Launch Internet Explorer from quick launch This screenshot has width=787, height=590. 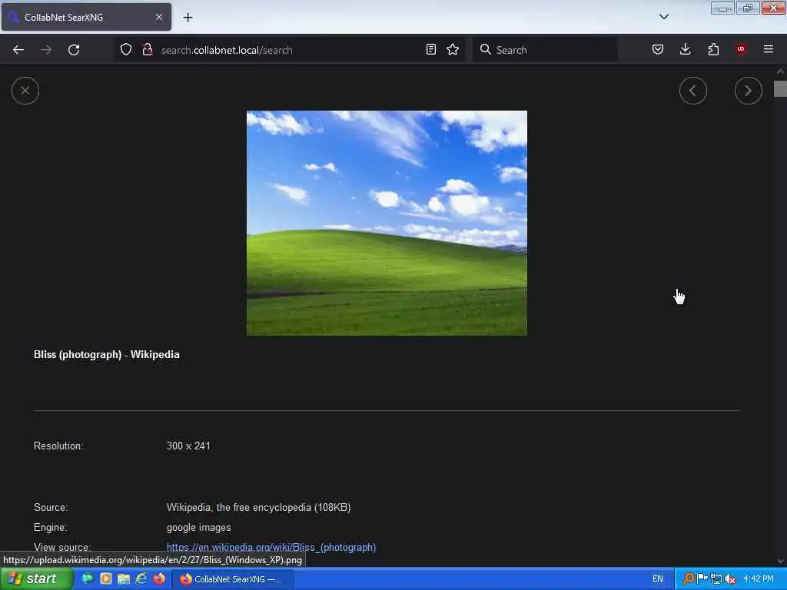141,578
